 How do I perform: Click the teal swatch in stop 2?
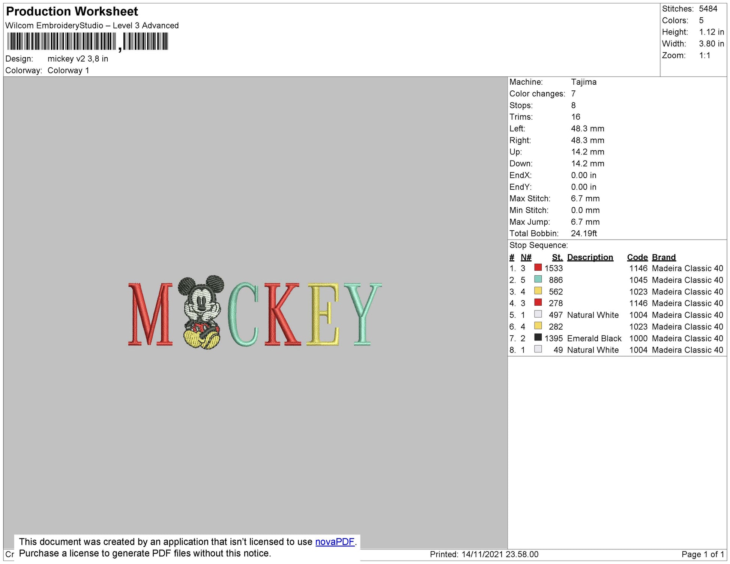pyautogui.click(x=538, y=279)
